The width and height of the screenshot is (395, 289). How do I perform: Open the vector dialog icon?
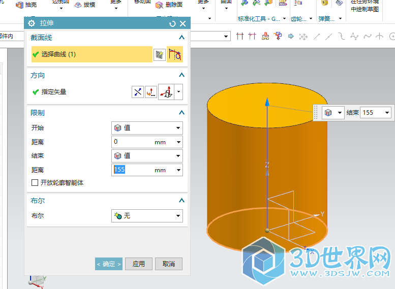pyautogui.click(x=151, y=92)
